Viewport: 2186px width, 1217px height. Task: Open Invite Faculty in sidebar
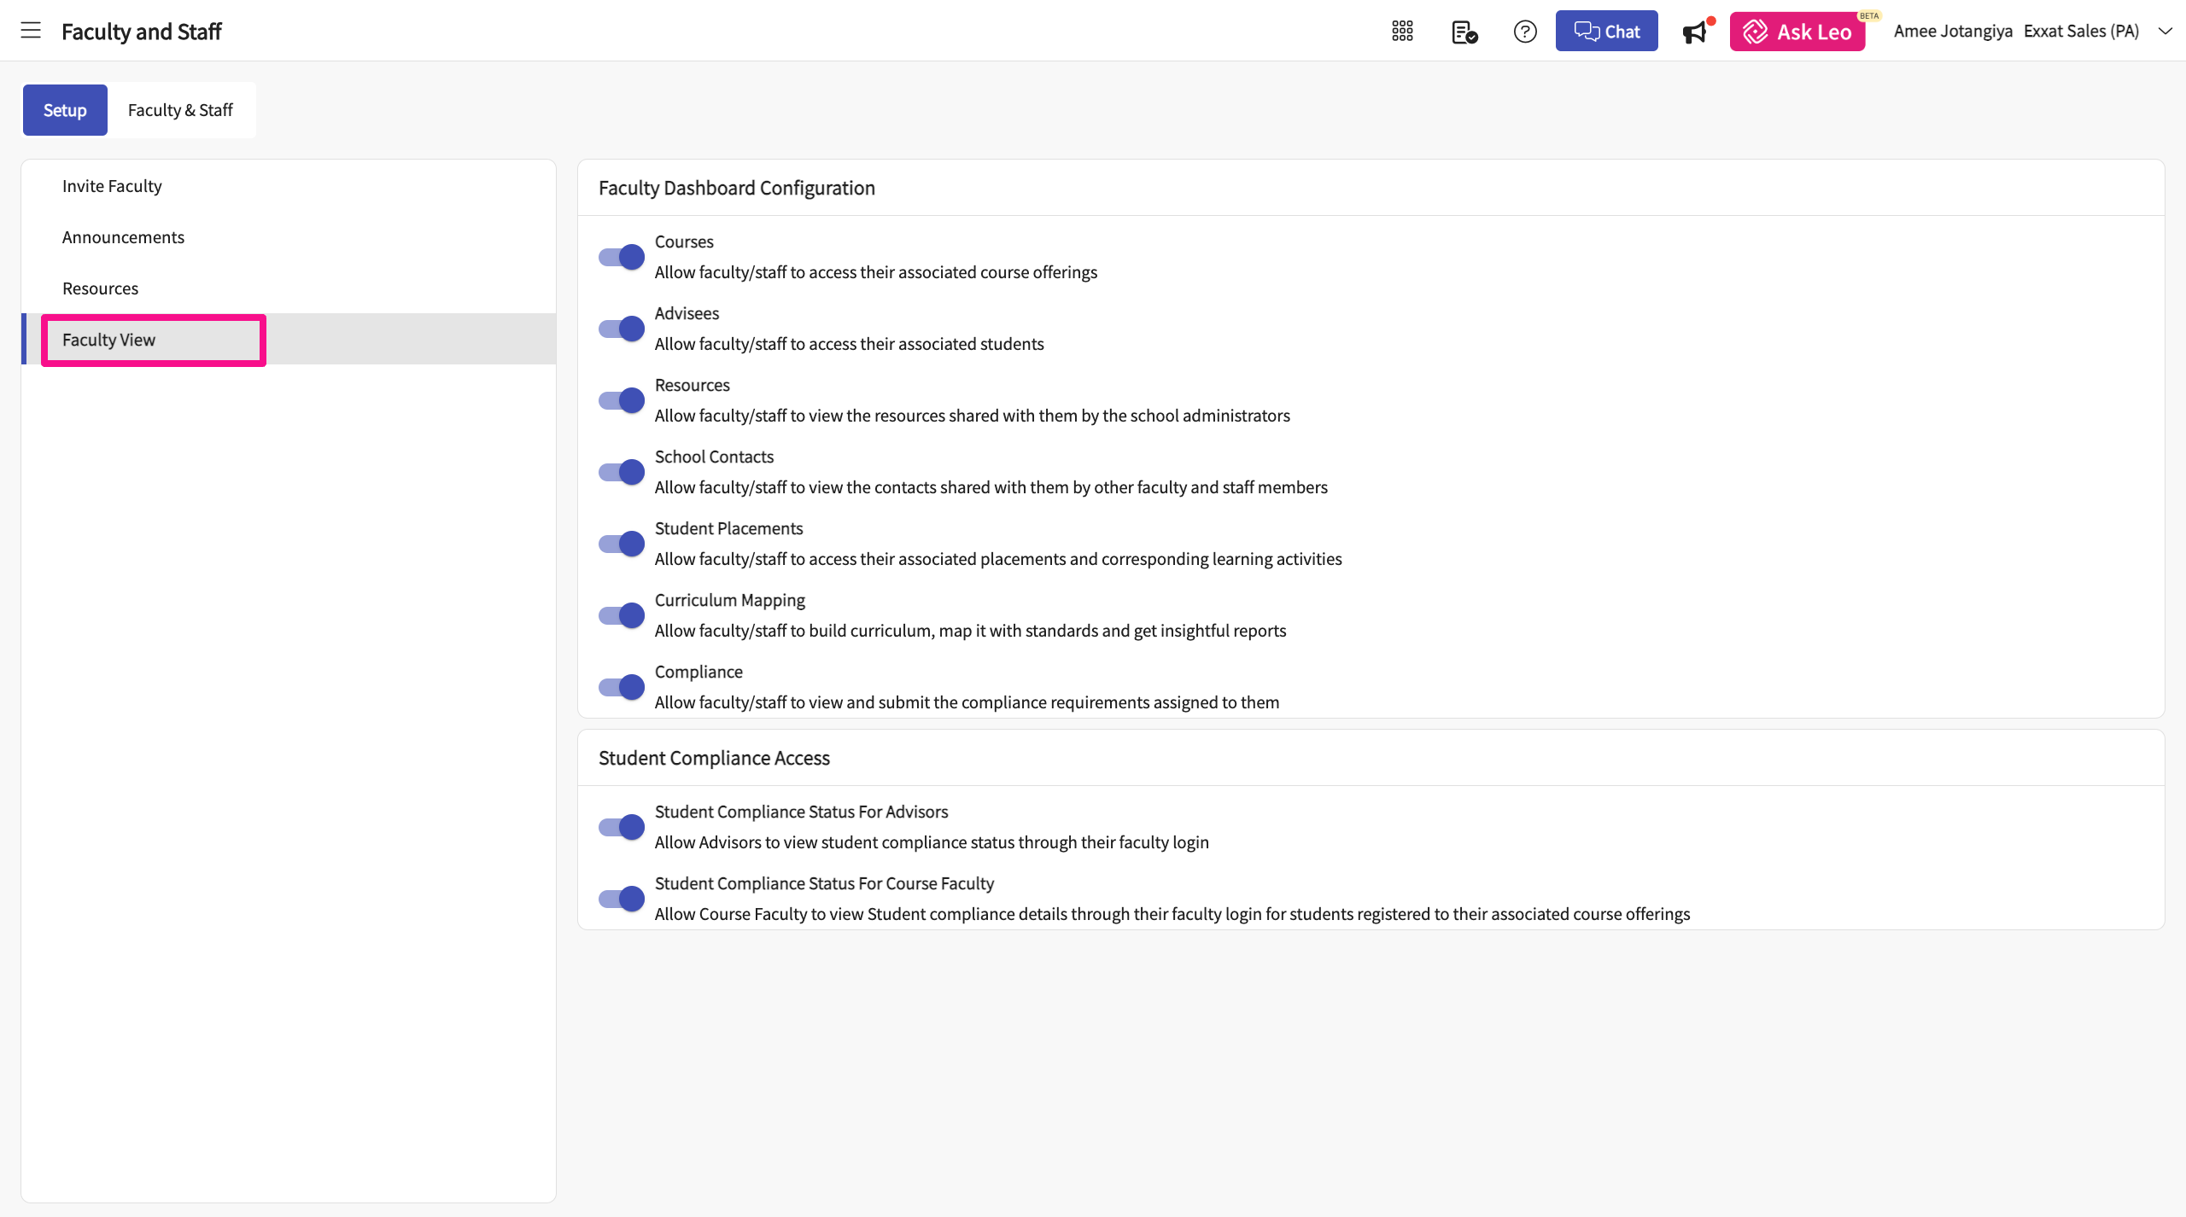click(112, 186)
